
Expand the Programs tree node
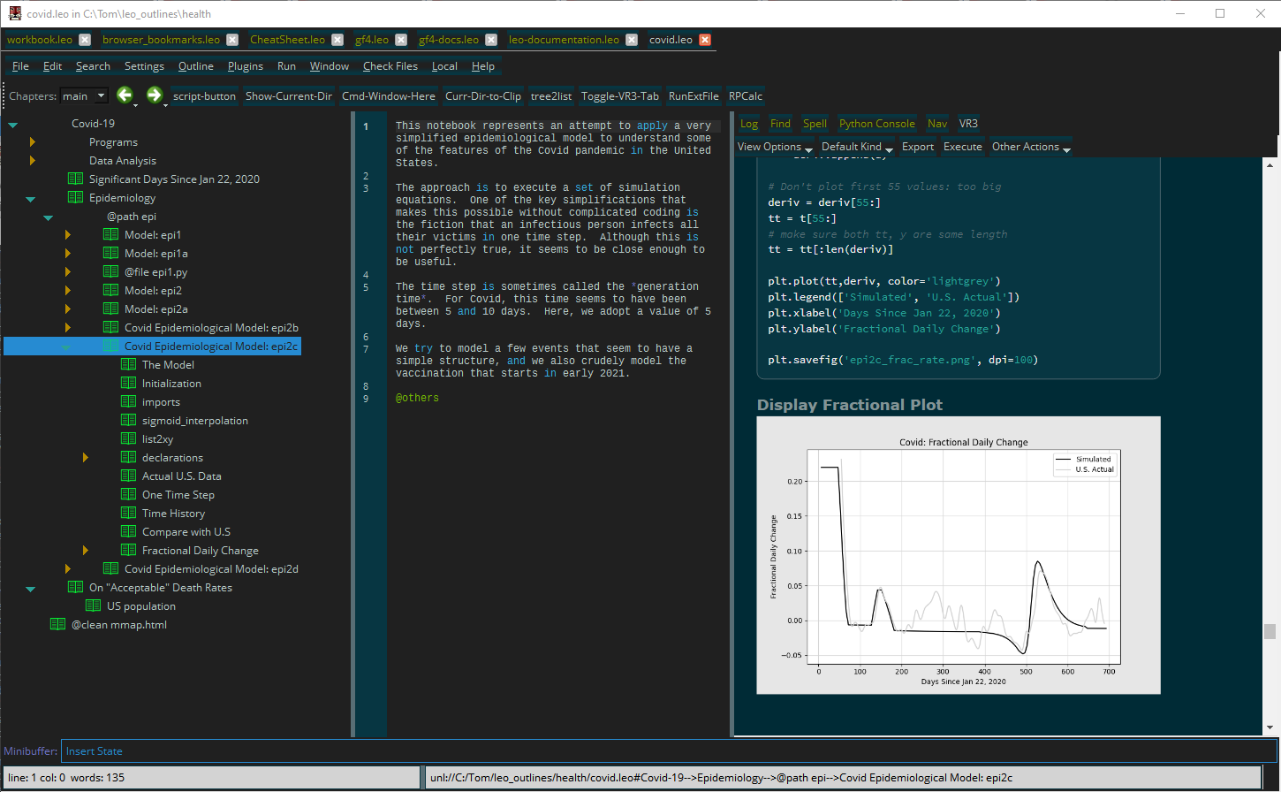pyautogui.click(x=33, y=142)
